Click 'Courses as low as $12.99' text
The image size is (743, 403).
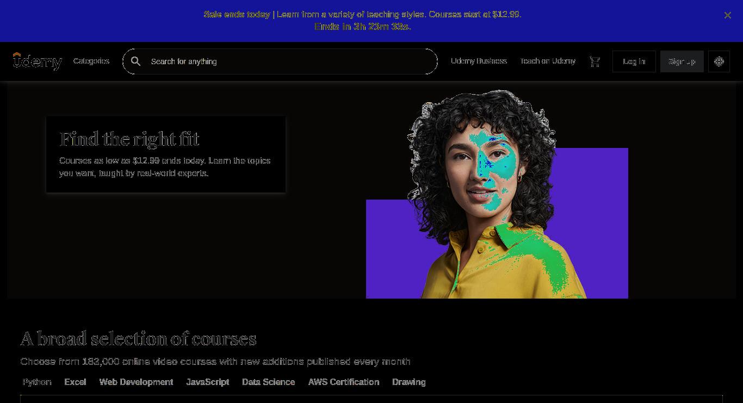[x=165, y=167]
